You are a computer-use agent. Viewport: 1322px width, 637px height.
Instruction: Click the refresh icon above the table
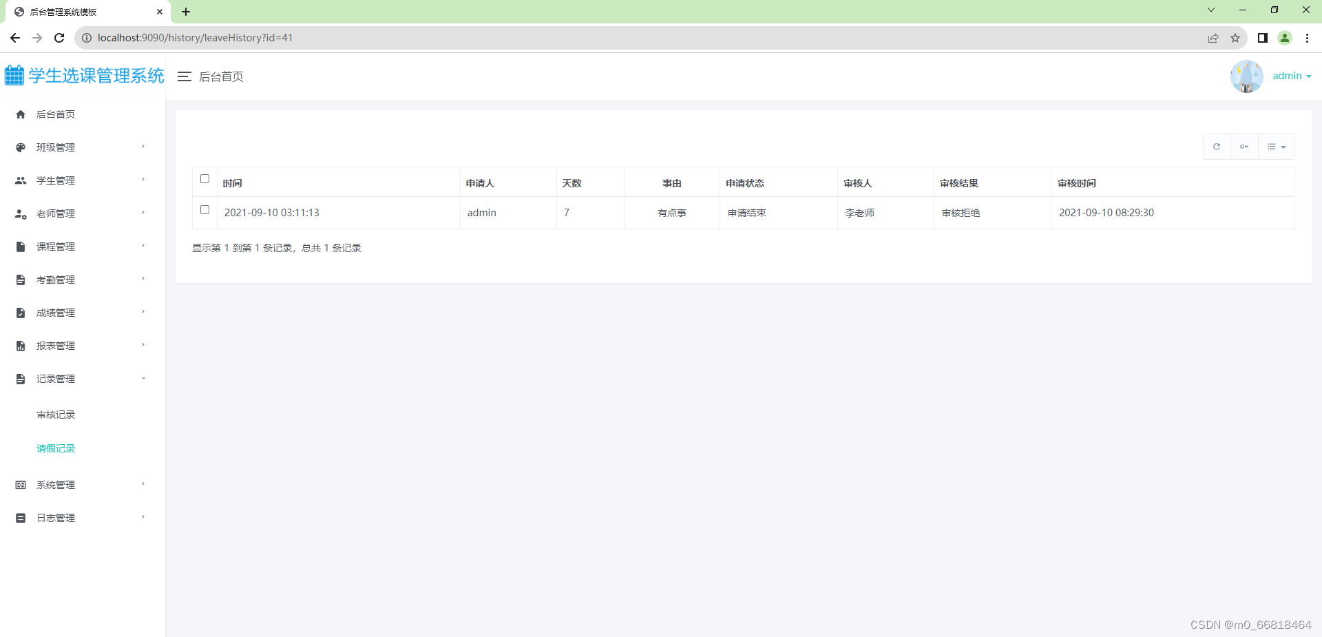(x=1217, y=147)
